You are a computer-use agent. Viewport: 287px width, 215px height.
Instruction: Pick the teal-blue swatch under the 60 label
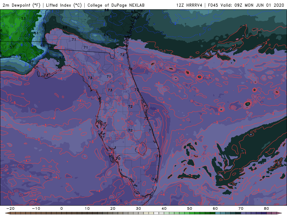click(218, 213)
